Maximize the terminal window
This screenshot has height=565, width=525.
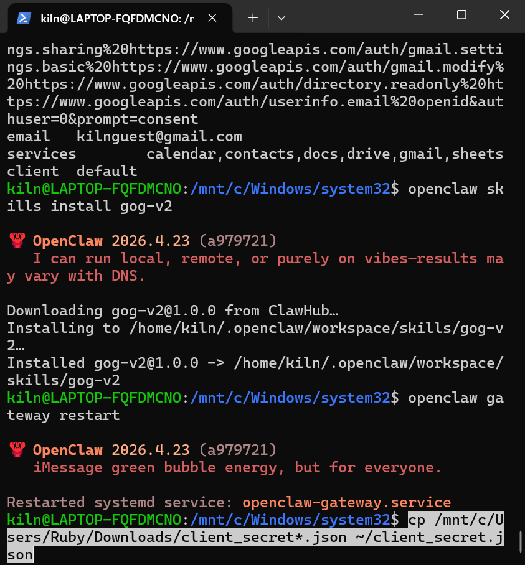pyautogui.click(x=461, y=14)
